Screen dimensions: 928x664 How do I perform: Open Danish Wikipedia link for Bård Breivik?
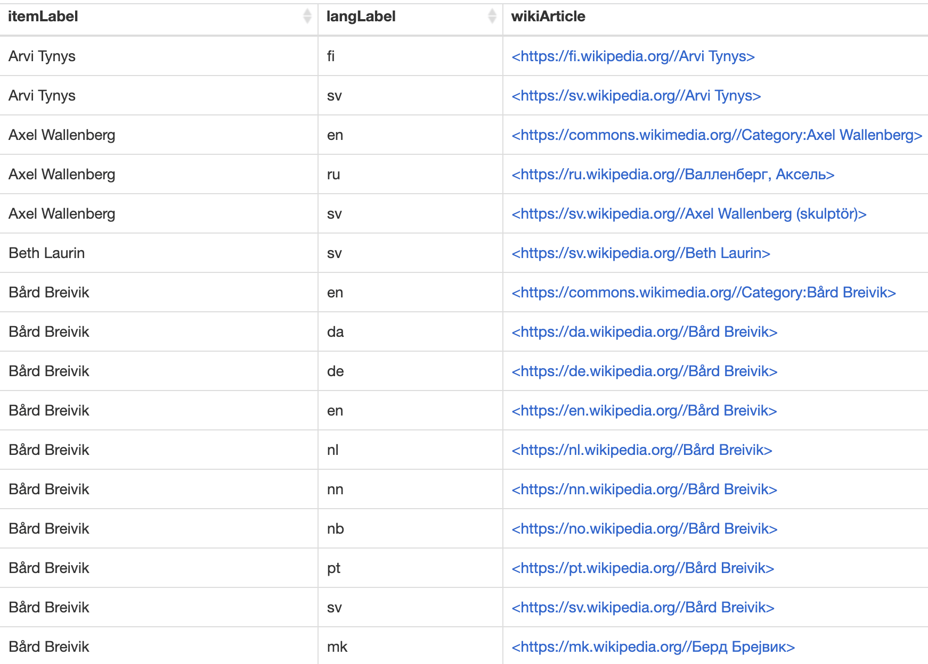click(645, 332)
